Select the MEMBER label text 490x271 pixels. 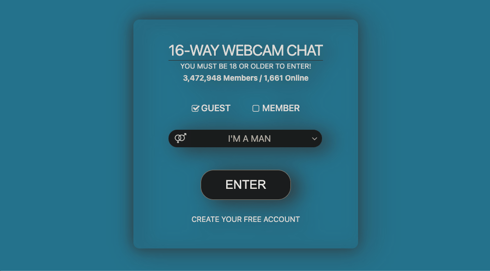[281, 108]
